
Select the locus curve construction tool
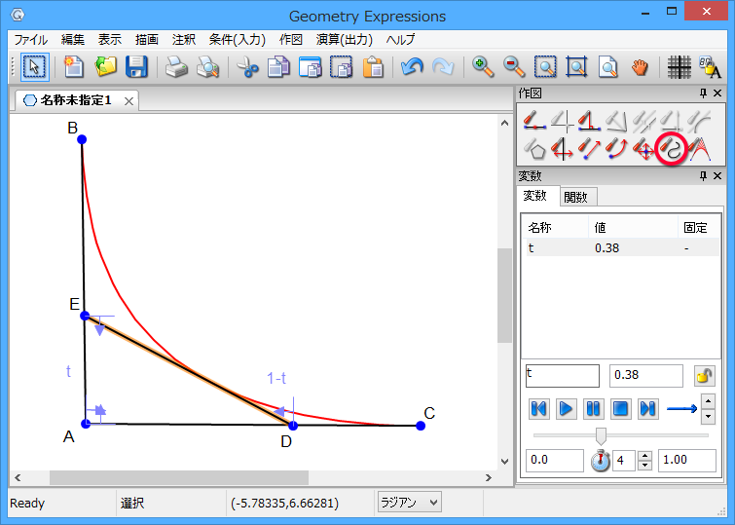[x=672, y=148]
